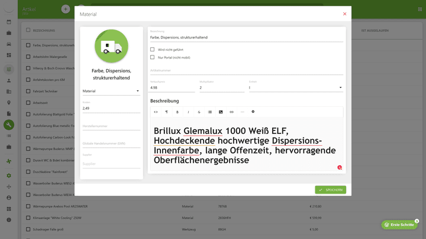The height and width of the screenshot is (239, 426).
Task: Open the apps grid icon top right
Action: click(419, 9)
